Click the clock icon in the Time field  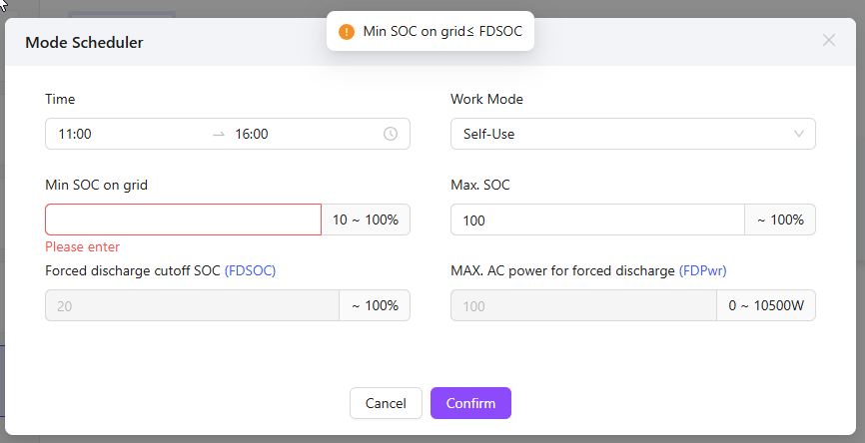[391, 134]
